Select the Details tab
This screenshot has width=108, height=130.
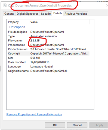coord(58,14)
